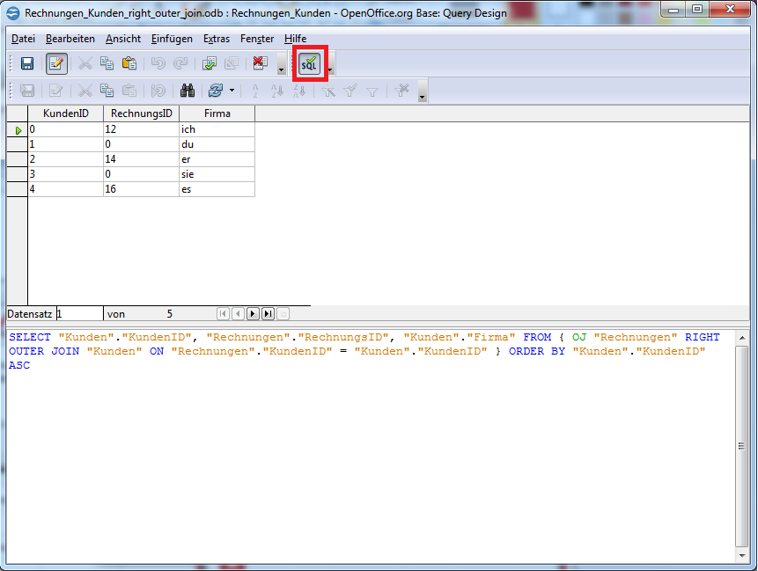Save the query with the Save icon
Screen dimensions: 758x571
[27, 63]
